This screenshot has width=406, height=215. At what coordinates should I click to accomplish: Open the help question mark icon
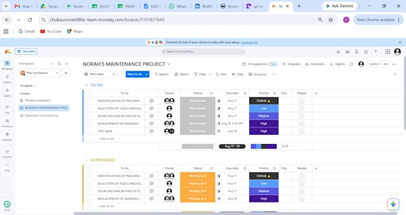tap(376, 52)
